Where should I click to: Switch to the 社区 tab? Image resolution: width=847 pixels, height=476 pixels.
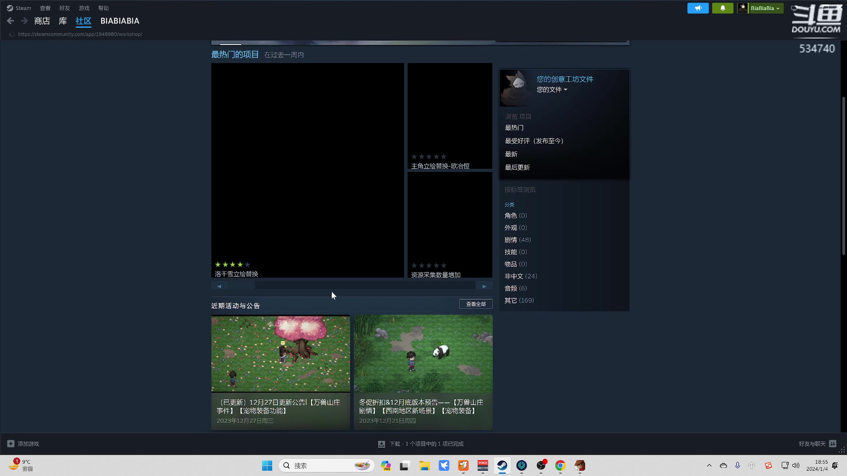[83, 21]
